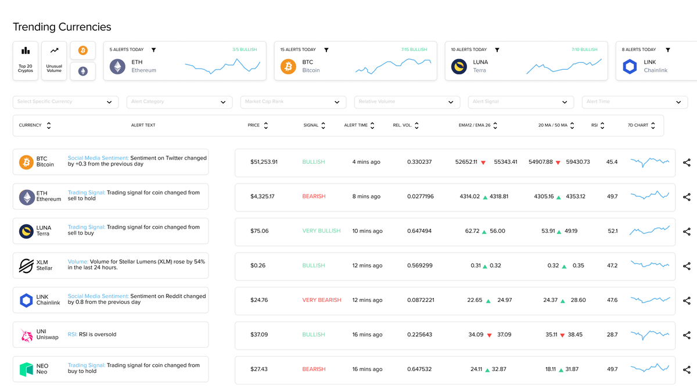Image resolution: width=697 pixels, height=392 pixels.
Task: Click Chainlink logo in LINK trending card
Action: tap(630, 66)
